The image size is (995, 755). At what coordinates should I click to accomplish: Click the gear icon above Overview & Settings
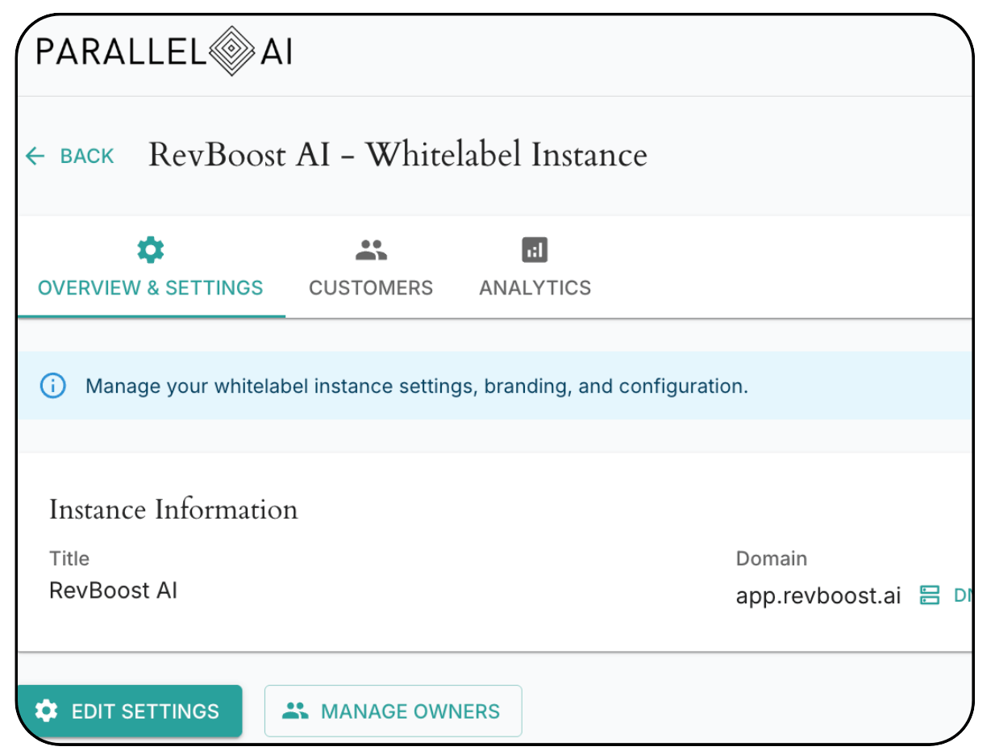[151, 250]
